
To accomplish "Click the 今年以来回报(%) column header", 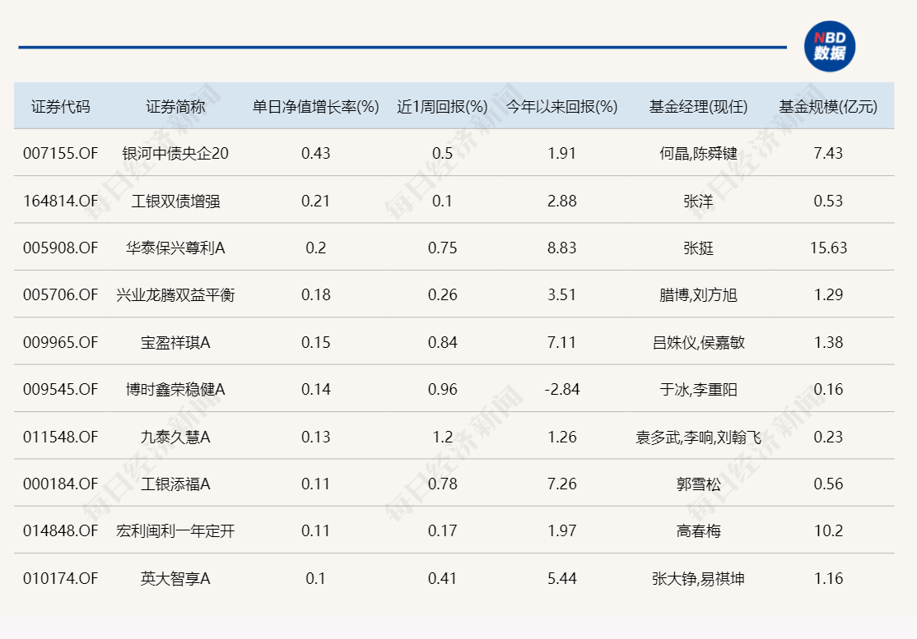I will [x=562, y=107].
